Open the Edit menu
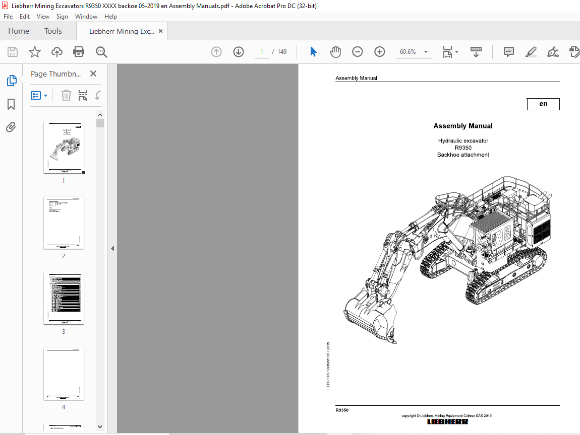The width and height of the screenshot is (580, 435). tap(25, 17)
